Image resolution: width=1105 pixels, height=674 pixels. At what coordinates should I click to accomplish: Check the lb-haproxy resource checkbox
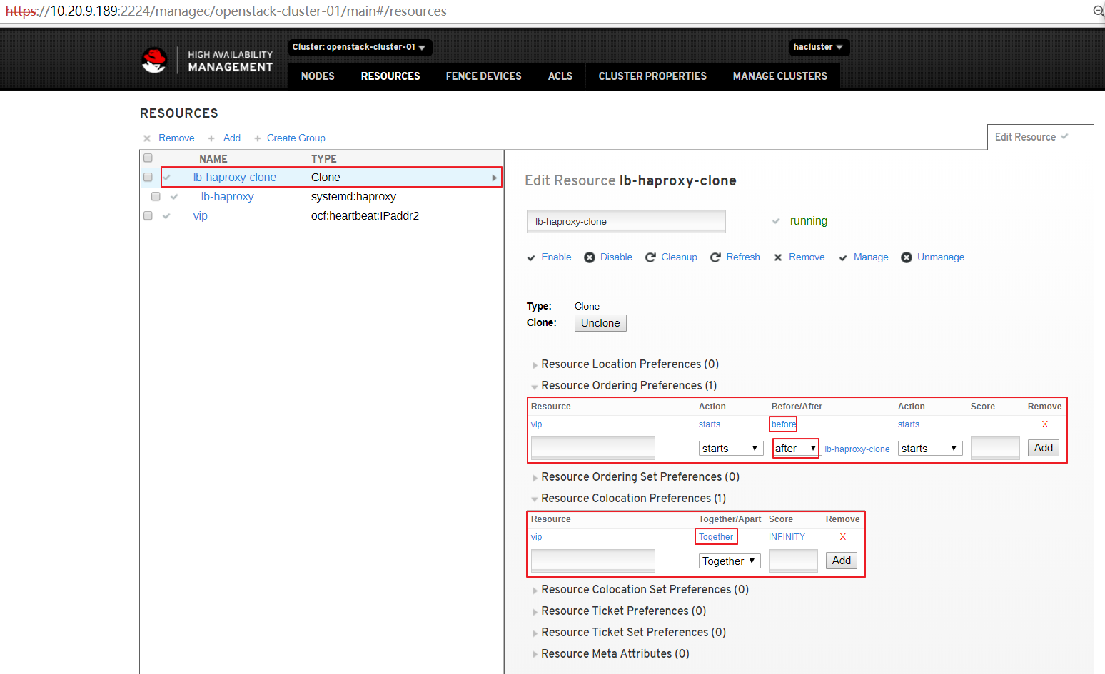point(156,197)
